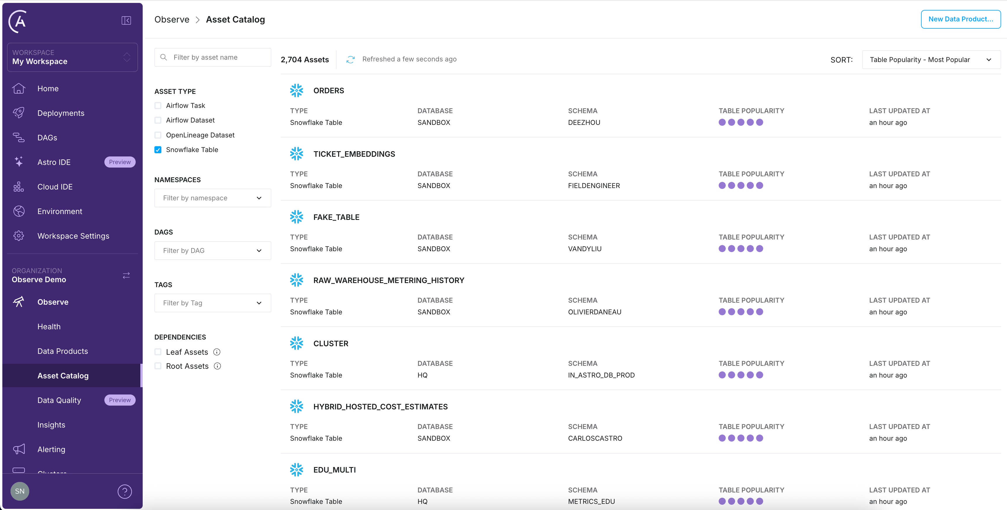
Task: Open the Table Popularity sort dropdown
Action: 931,60
